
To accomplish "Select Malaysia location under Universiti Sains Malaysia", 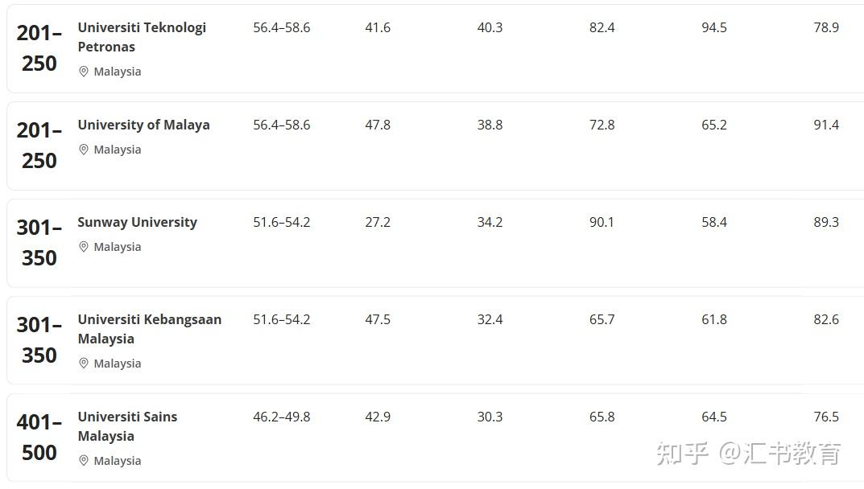I will coord(117,461).
